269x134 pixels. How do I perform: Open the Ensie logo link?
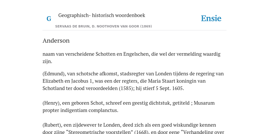point(211,18)
